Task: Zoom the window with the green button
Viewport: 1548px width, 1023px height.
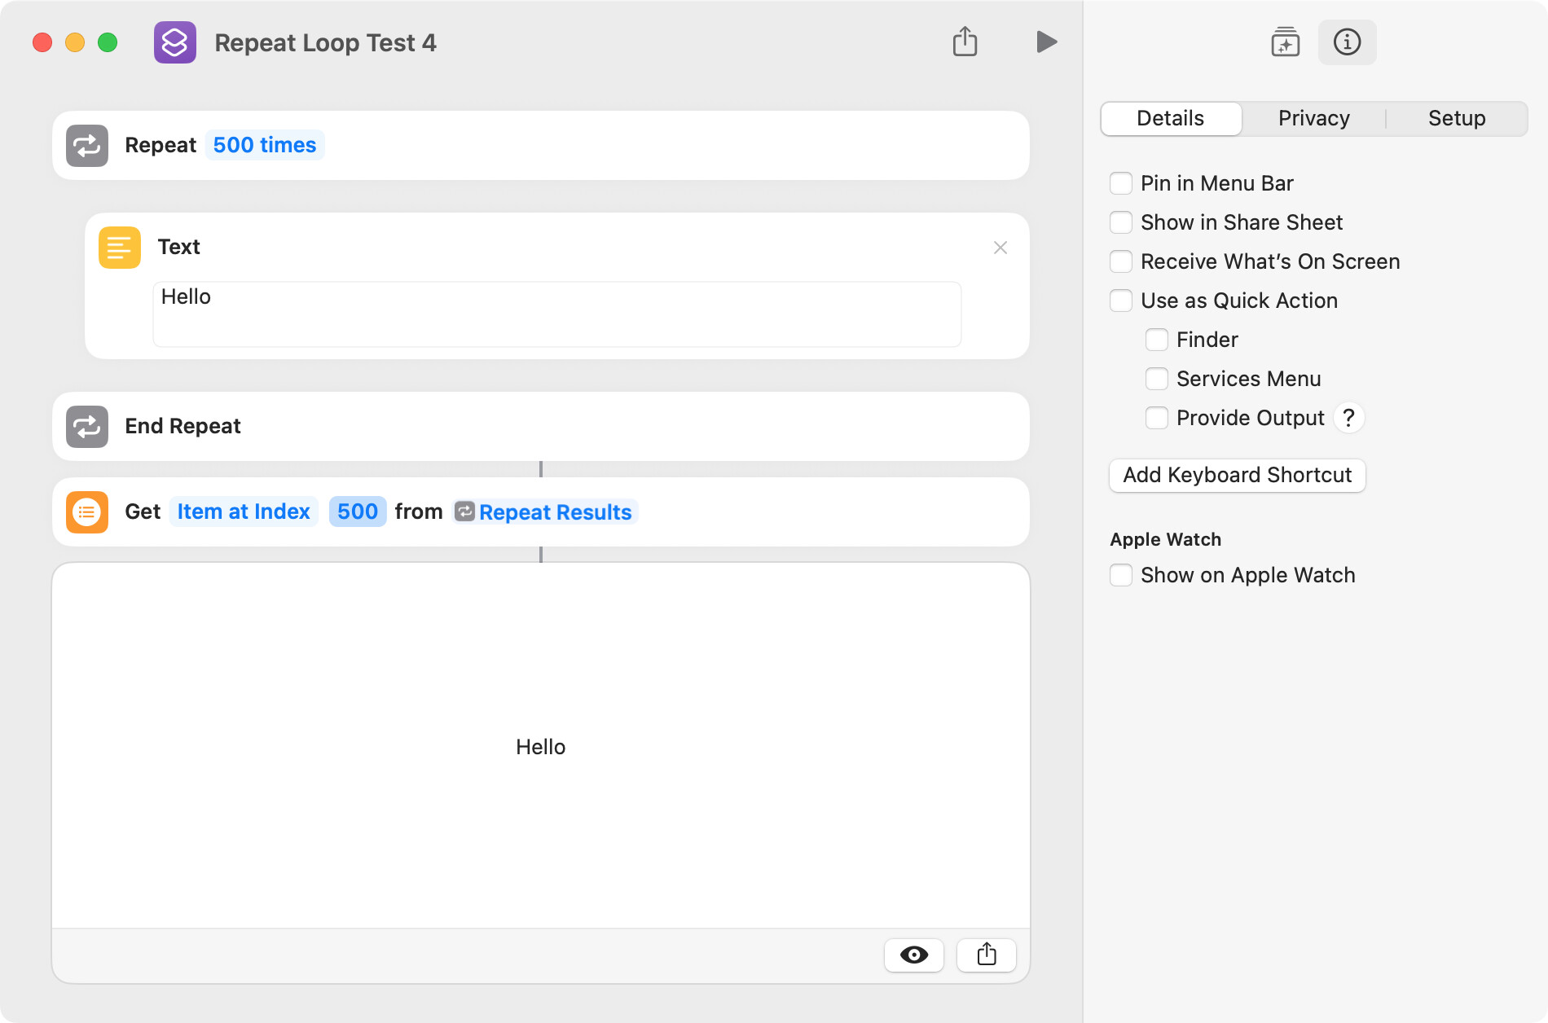Action: pyautogui.click(x=108, y=42)
